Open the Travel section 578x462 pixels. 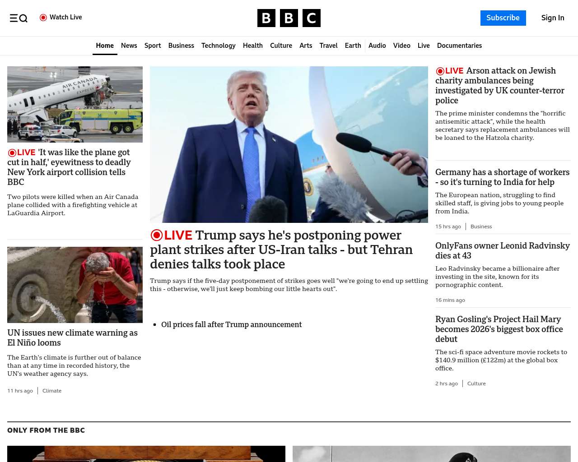(x=328, y=46)
